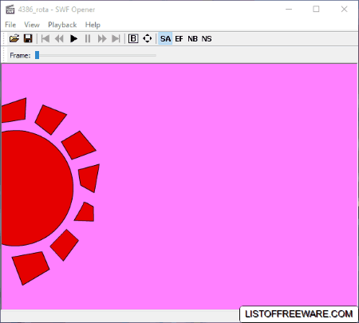Click the fast forward button
This screenshot has height=323, width=359.
pyautogui.click(x=102, y=39)
